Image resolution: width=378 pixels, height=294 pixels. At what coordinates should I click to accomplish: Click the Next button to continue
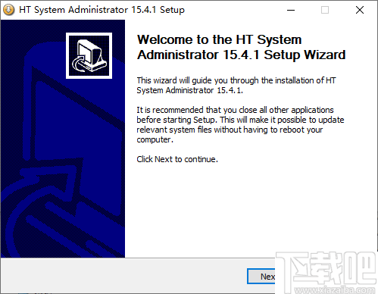coord(261,277)
